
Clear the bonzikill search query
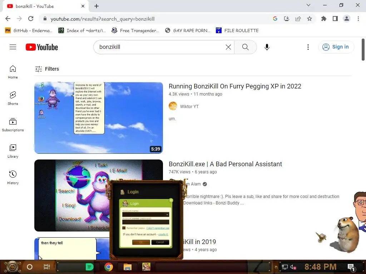(x=228, y=47)
